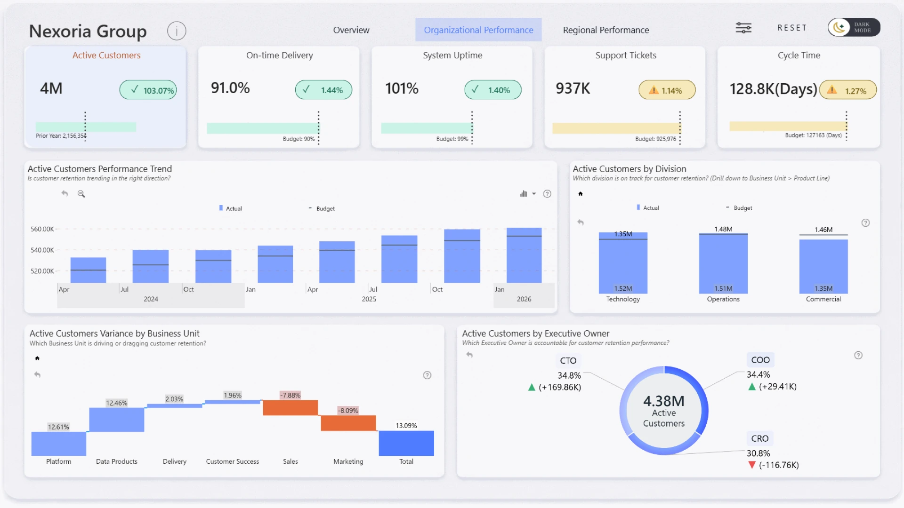This screenshot has height=508, width=904.
Task: Click home icon in Division chart
Action: click(x=581, y=194)
